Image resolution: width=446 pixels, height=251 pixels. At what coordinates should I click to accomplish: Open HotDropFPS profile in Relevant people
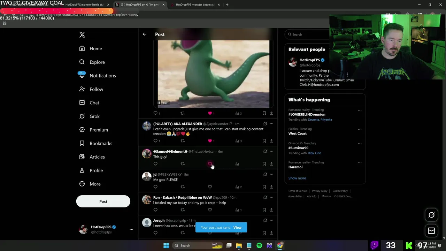pos(309,60)
